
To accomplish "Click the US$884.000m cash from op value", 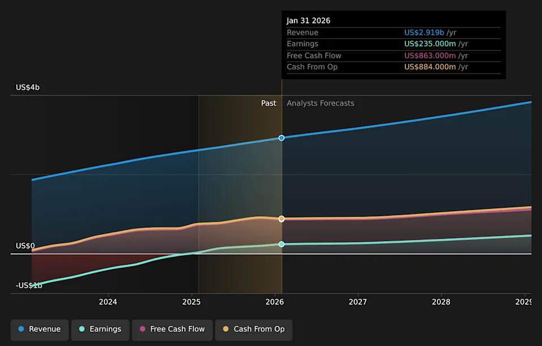I will tap(430, 67).
